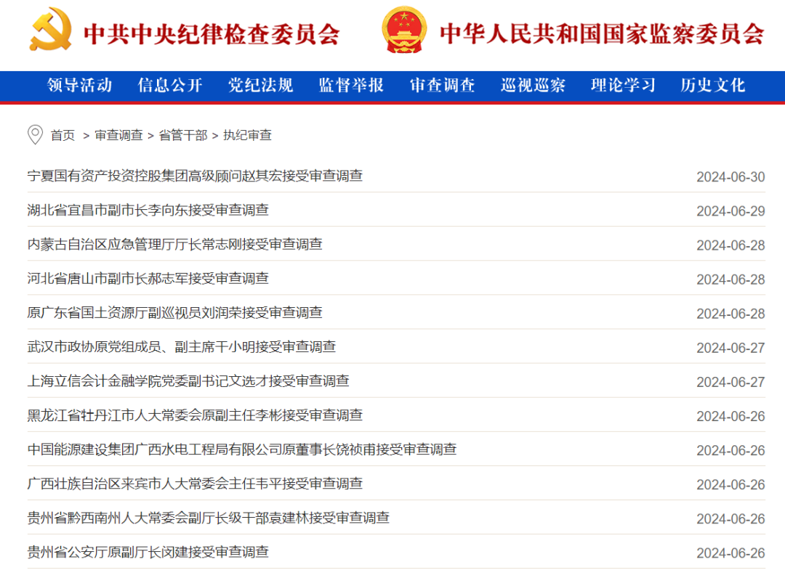Click the Communist Party hammer and sickle emblem
Viewport: 785px width, 570px height.
(x=50, y=30)
